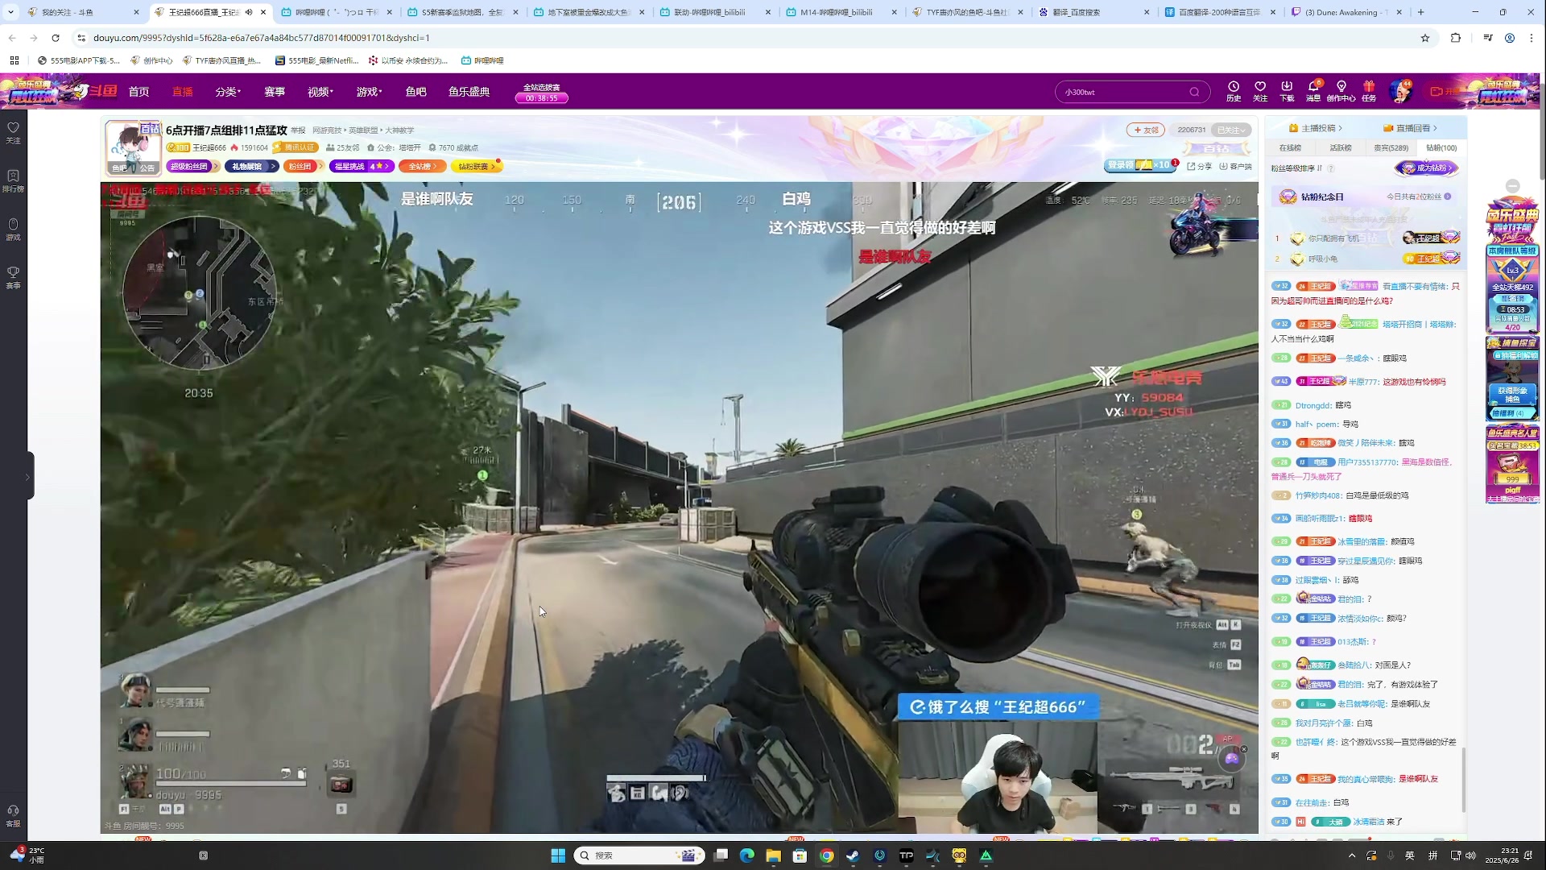1546x870 pixels.
Task: Click the 关注 heart icon in top header
Action: pos(1260,90)
